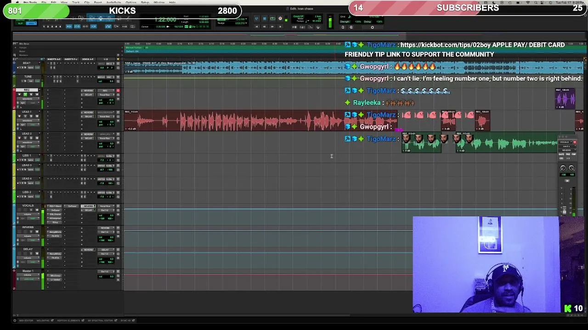Click DELAY send on LEAD 1 track
The width and height of the screenshot is (588, 330).
click(88, 116)
